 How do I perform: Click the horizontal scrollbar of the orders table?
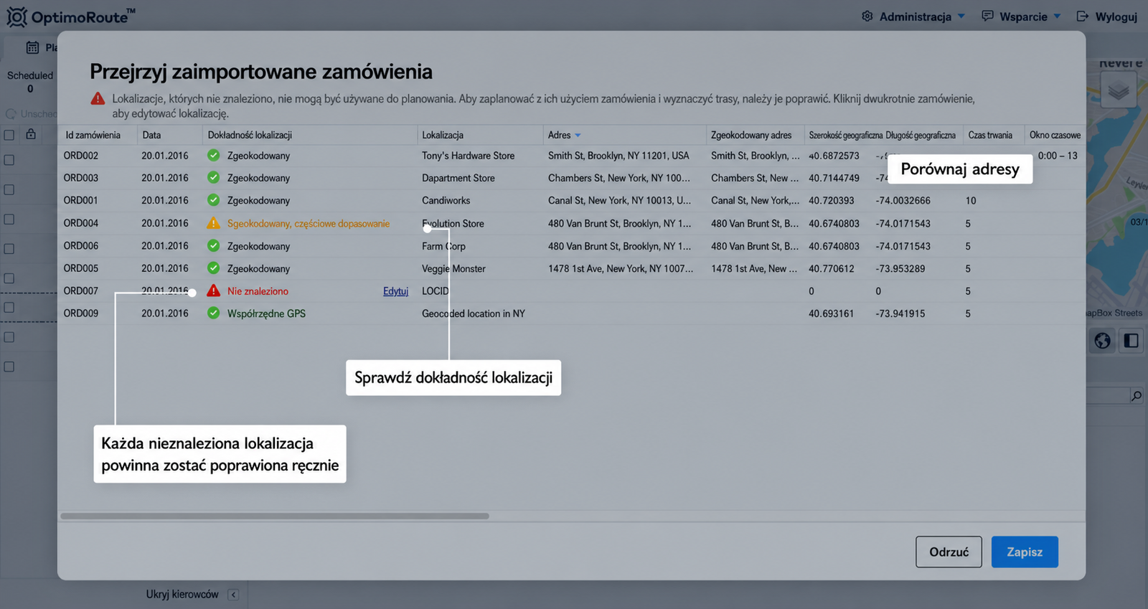click(x=275, y=516)
